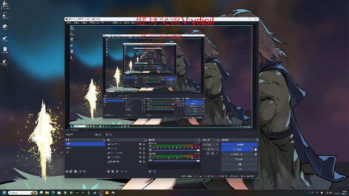Open the Docks menu in OBS menu bar

94,23
